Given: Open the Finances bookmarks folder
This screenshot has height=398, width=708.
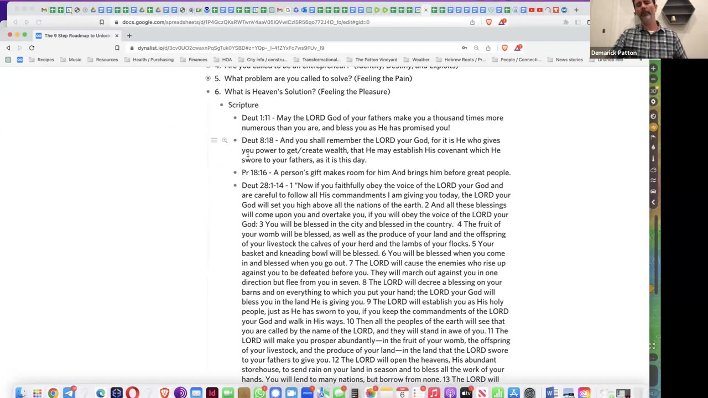Looking at the screenshot, I should 194,60.
